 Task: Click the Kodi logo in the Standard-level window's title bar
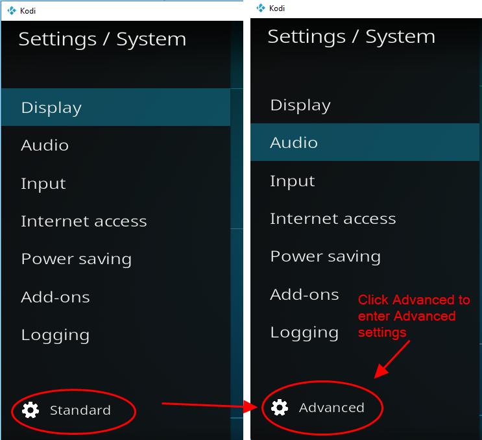coord(10,11)
